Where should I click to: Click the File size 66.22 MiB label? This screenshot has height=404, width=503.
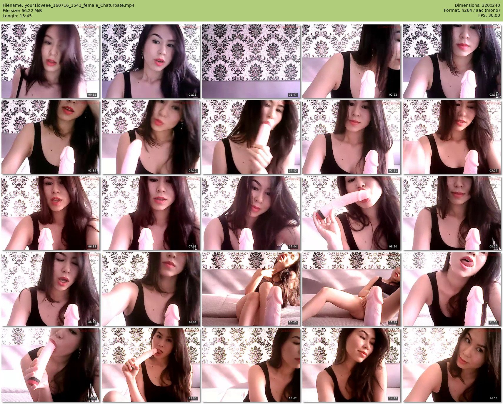point(22,11)
